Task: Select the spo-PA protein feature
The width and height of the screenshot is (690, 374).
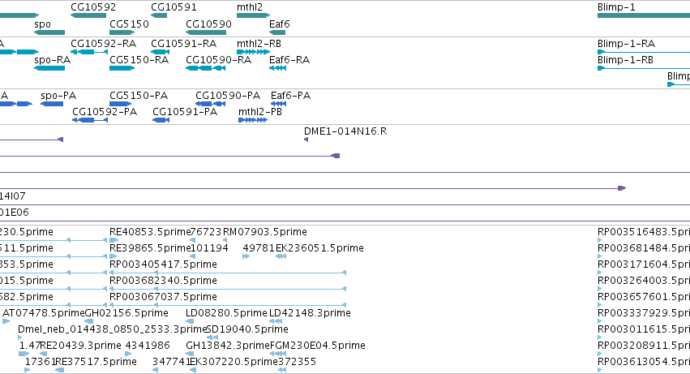Action: click(52, 104)
